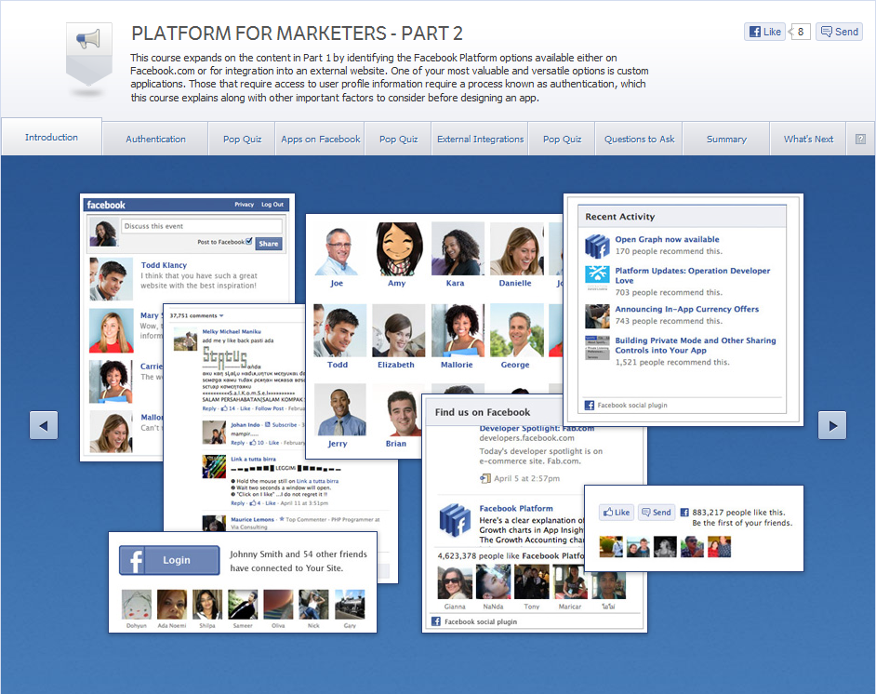Open the Apps on Facebook tab
The width and height of the screenshot is (876, 694).
[x=320, y=140]
